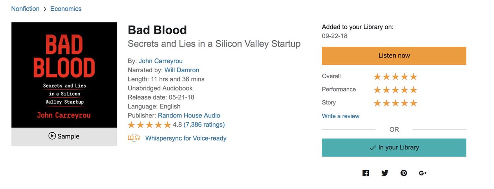
Task: Play the audiobook Sample
Action: click(x=64, y=136)
